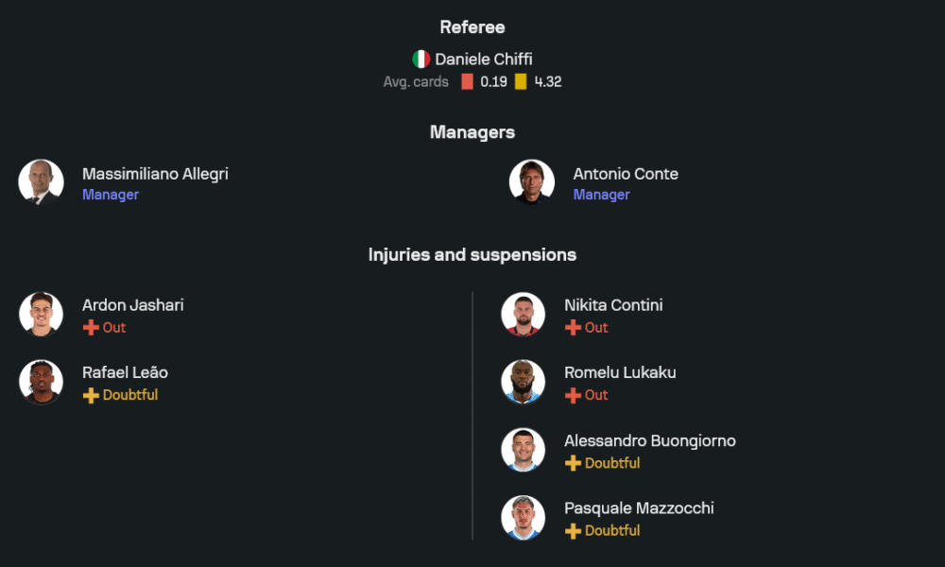
Task: Click the red card icon
Action: [467, 81]
